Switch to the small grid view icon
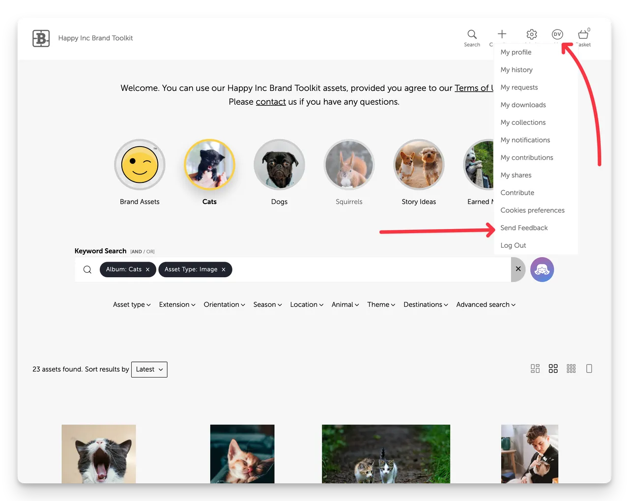Screen dimensions: 629x501 (571, 369)
